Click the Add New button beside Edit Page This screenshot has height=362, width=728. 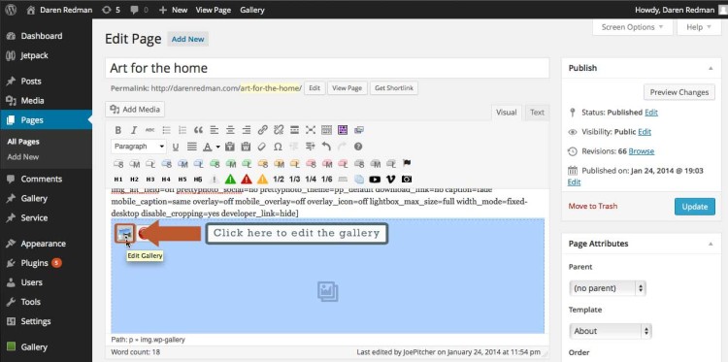[188, 40]
